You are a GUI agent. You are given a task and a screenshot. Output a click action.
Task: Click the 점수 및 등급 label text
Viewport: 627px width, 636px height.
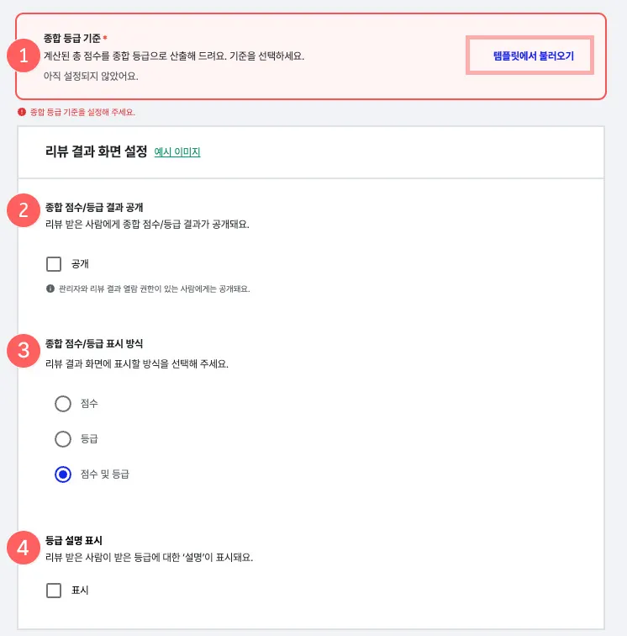[x=104, y=474]
